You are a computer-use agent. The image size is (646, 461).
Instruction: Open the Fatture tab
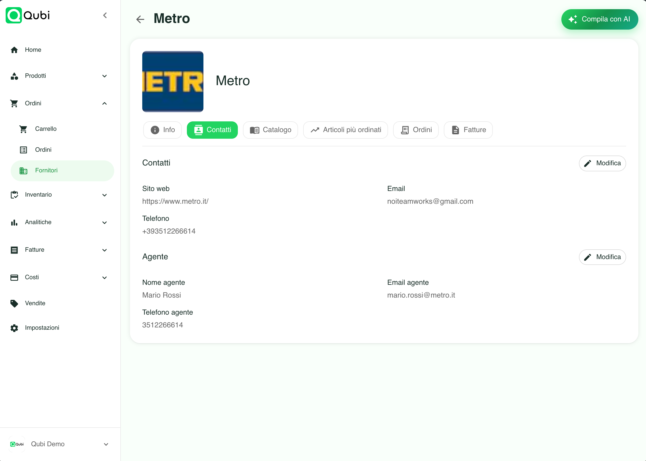coord(468,130)
